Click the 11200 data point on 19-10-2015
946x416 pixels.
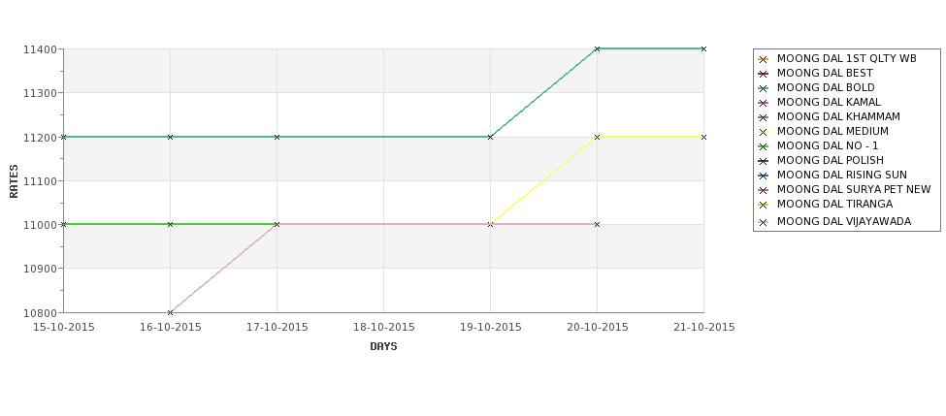[491, 137]
